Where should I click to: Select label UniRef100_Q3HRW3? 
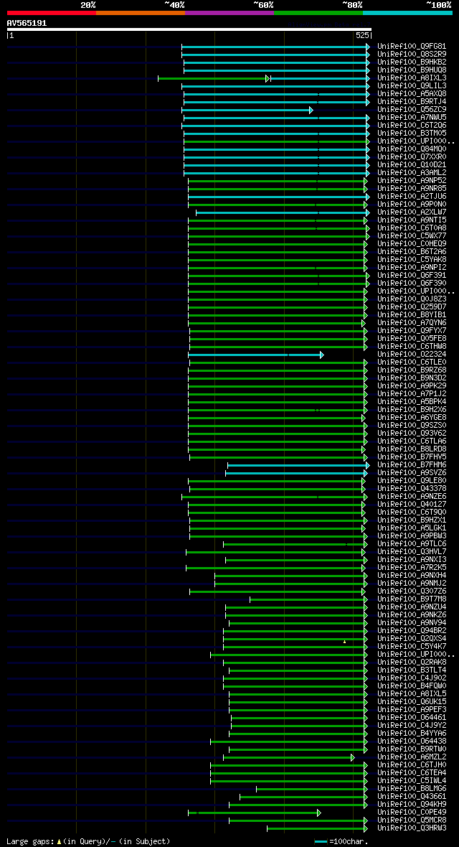(x=412, y=827)
